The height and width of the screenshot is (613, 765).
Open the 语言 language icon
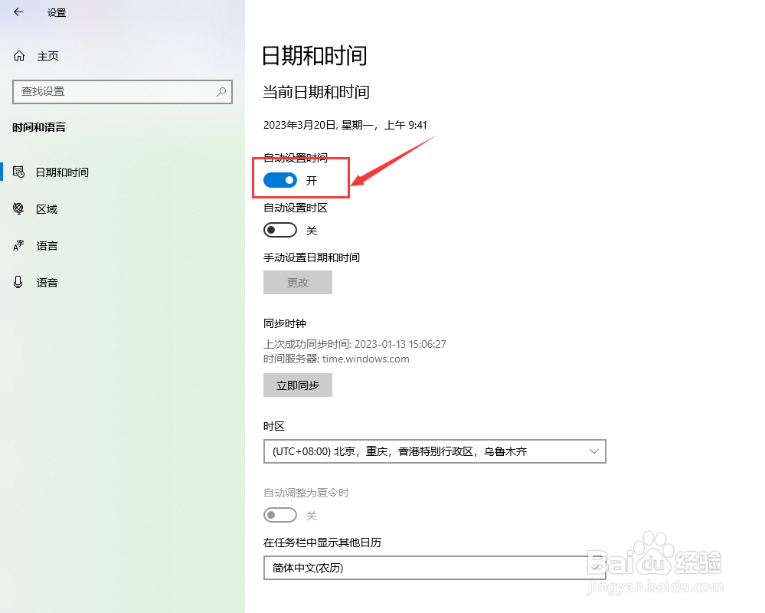tap(18, 245)
